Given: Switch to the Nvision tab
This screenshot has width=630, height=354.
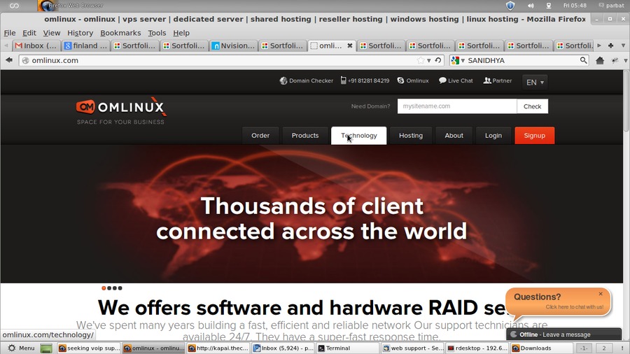Looking at the screenshot, I should click(x=233, y=45).
